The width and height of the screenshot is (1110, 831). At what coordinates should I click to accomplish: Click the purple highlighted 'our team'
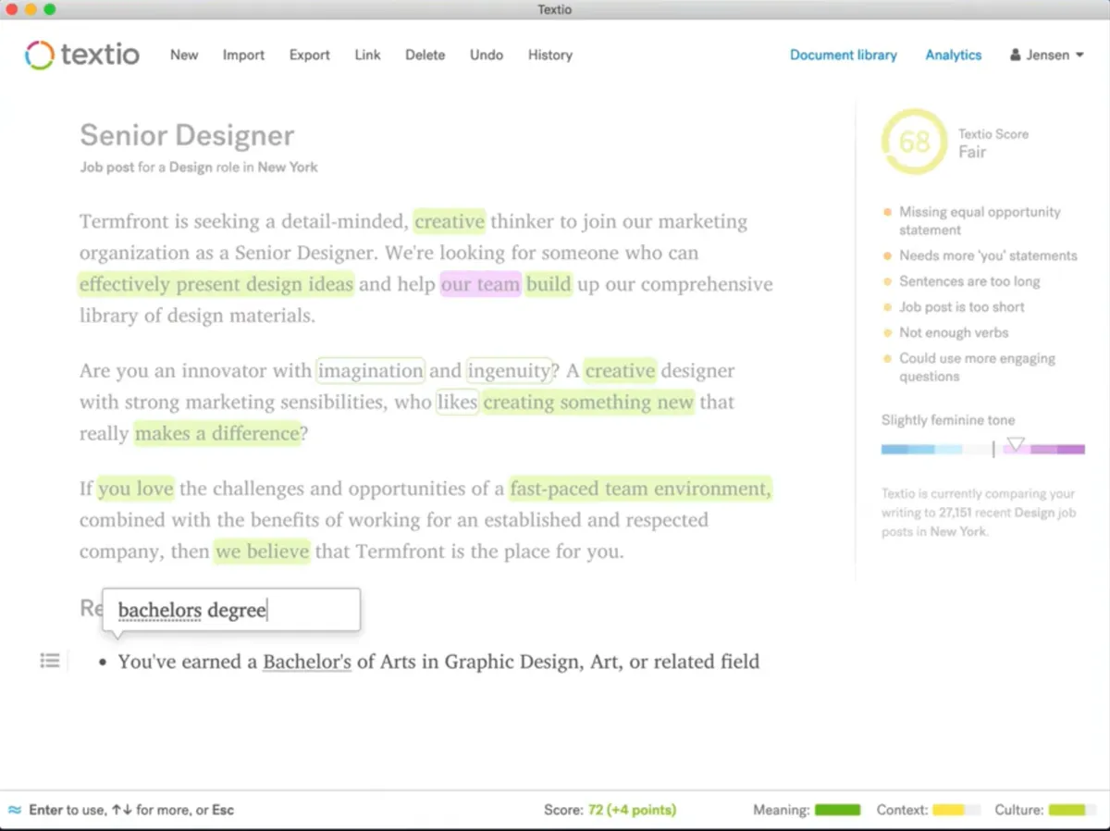point(481,284)
